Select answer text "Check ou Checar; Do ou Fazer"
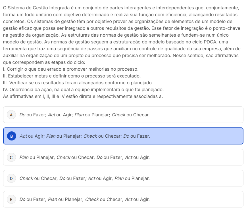Screen dimensions: 248x214 pos(84,179)
